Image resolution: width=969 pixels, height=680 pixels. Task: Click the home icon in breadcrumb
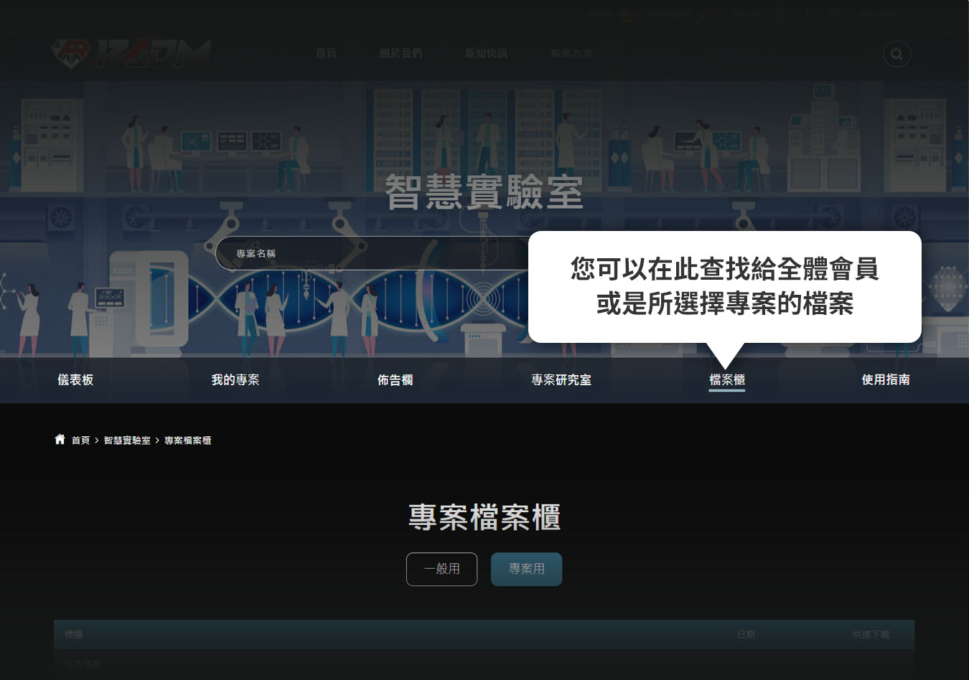click(60, 440)
